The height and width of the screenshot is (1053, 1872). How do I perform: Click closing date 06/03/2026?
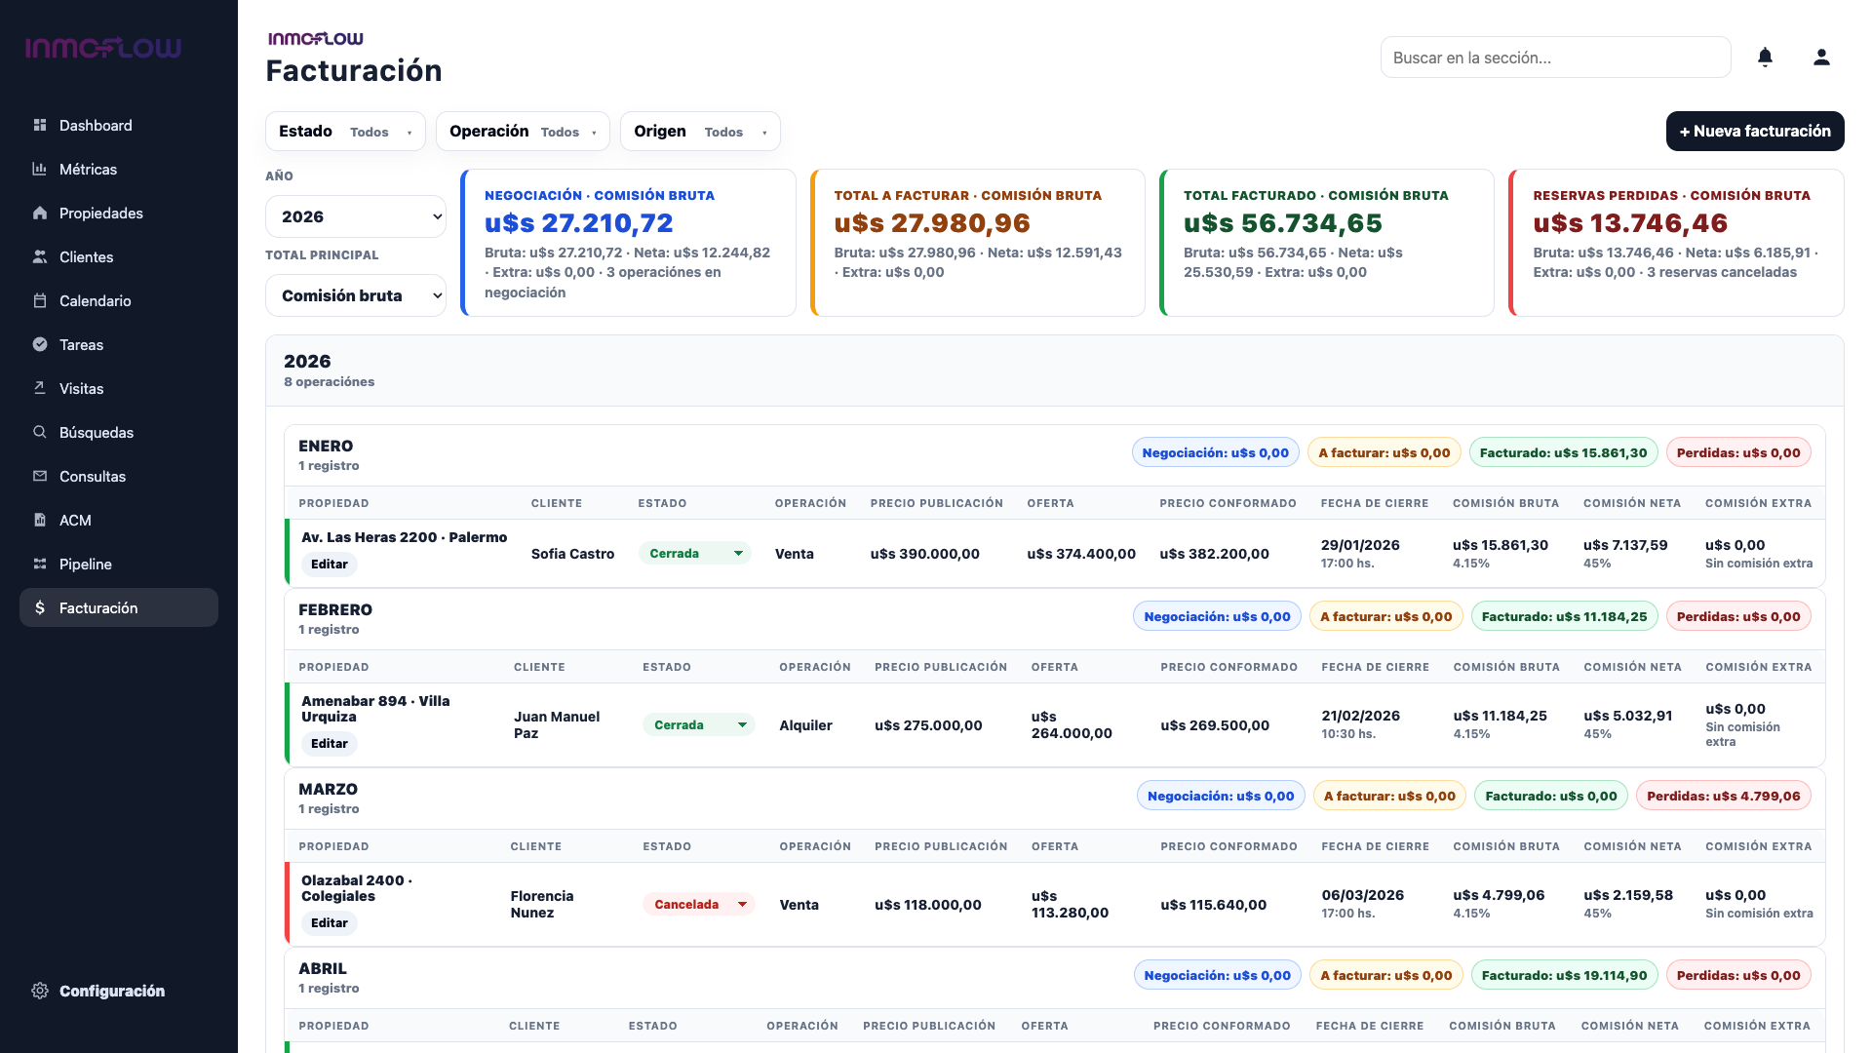[1363, 895]
